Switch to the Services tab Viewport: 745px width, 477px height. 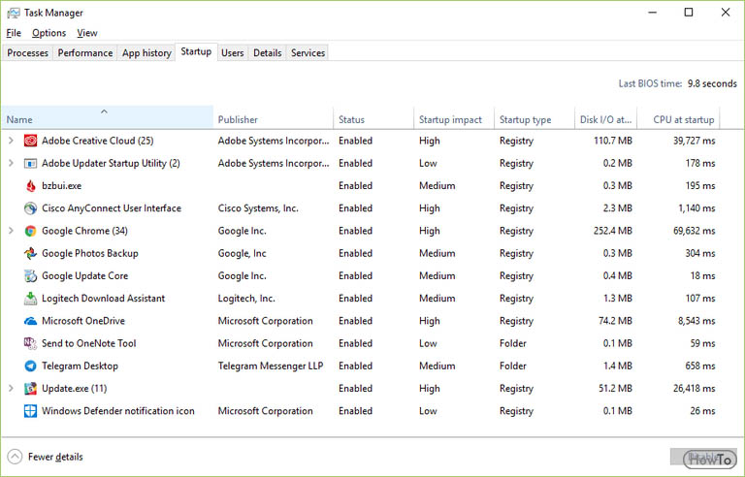tap(308, 52)
